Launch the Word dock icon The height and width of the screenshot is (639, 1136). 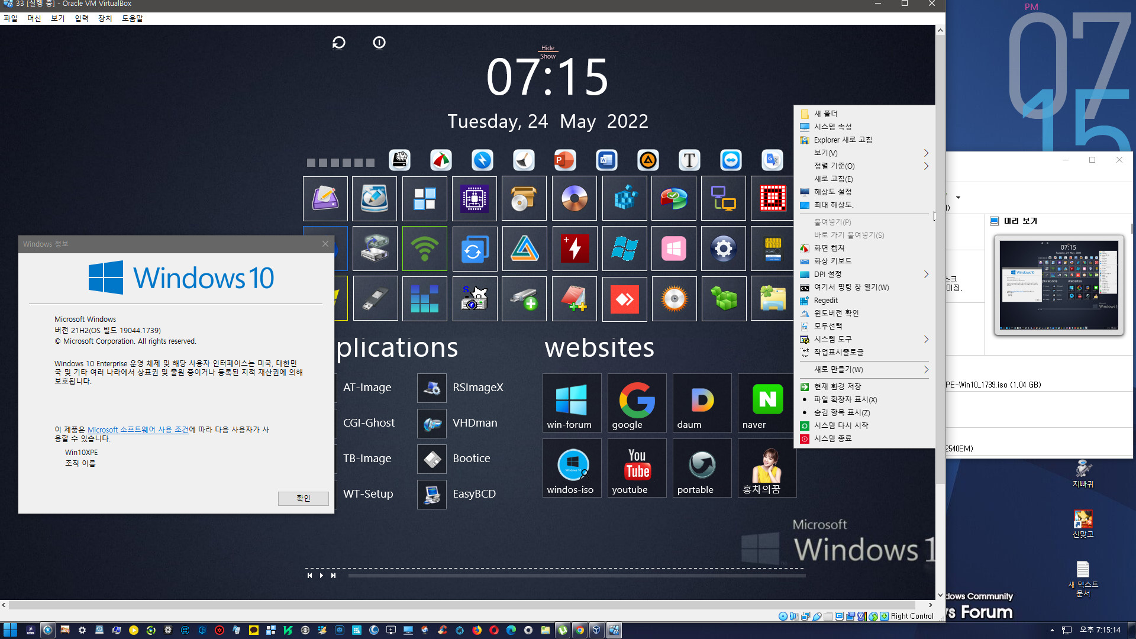tap(606, 160)
